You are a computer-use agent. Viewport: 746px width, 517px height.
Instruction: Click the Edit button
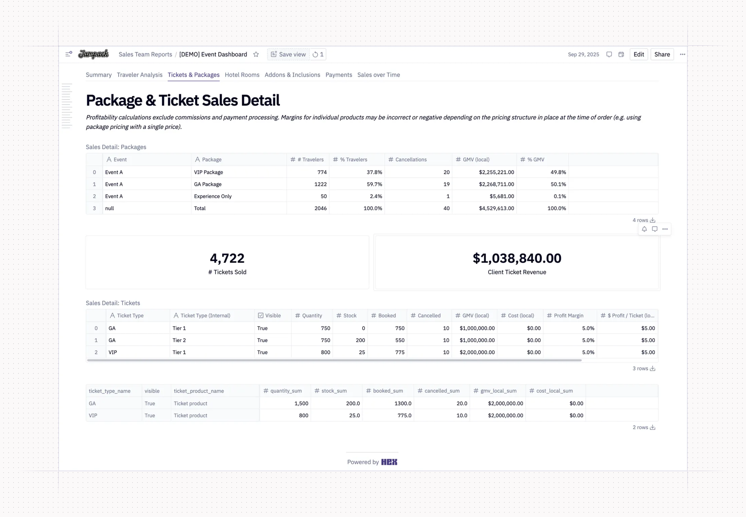click(639, 54)
